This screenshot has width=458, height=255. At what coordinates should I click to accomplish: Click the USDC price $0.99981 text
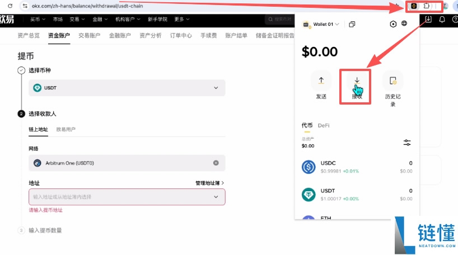tap(331, 171)
